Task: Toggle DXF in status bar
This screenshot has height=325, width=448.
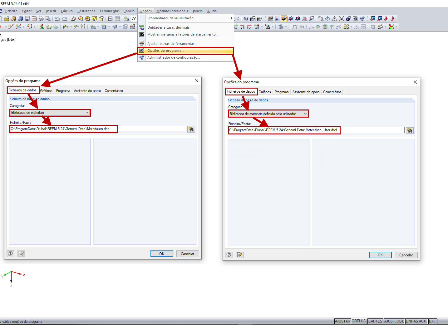Action: tap(432, 321)
